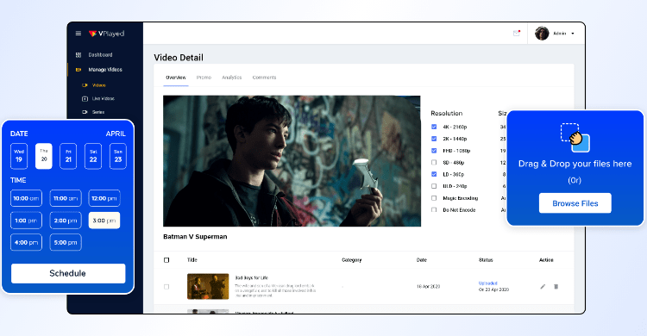Select Wed 19 date
The height and width of the screenshot is (336, 647).
pyautogui.click(x=19, y=156)
